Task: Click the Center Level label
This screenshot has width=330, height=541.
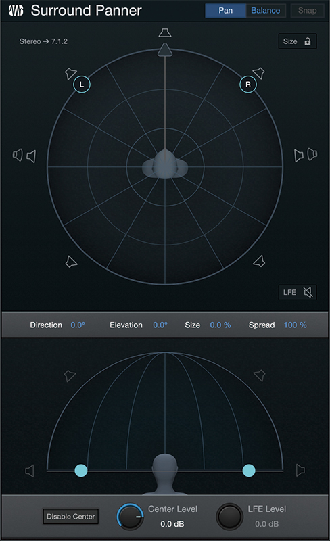Action: 172,509
